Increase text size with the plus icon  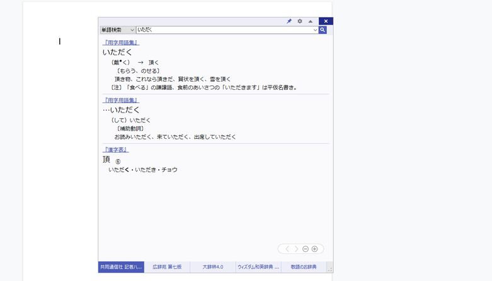(315, 249)
